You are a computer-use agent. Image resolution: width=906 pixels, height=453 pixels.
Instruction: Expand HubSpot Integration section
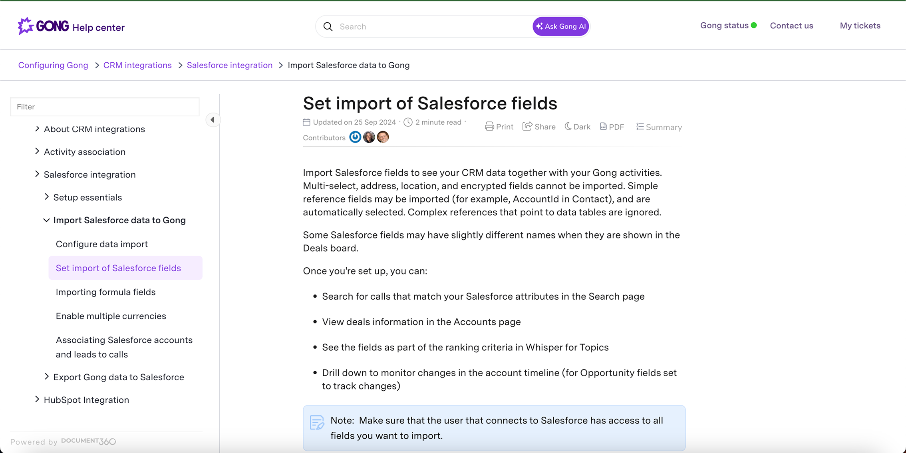(x=37, y=399)
